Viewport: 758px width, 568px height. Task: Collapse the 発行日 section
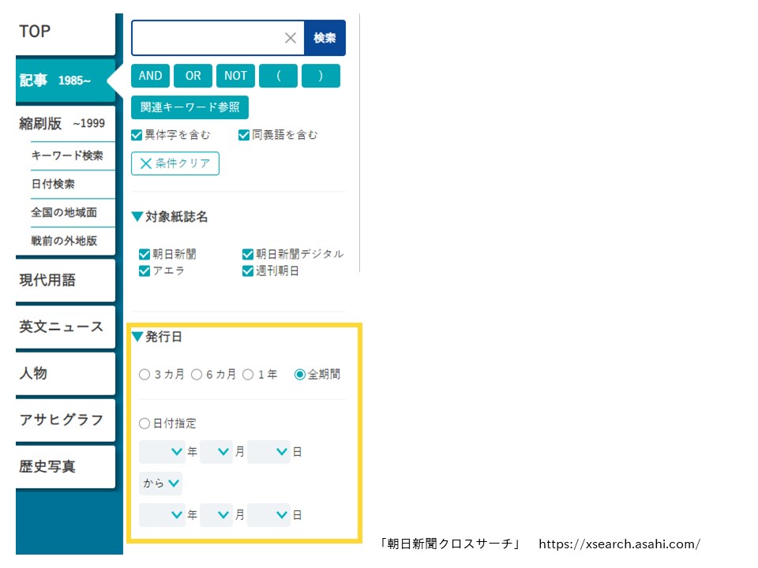tap(137, 336)
